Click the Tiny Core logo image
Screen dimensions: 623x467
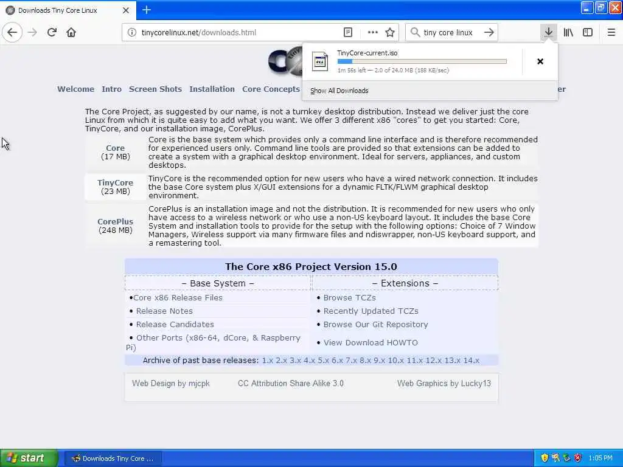pyautogui.click(x=285, y=61)
